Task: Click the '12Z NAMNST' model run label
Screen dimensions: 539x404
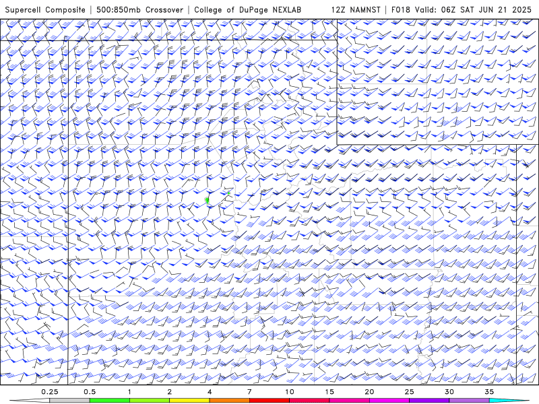Action: (x=356, y=9)
